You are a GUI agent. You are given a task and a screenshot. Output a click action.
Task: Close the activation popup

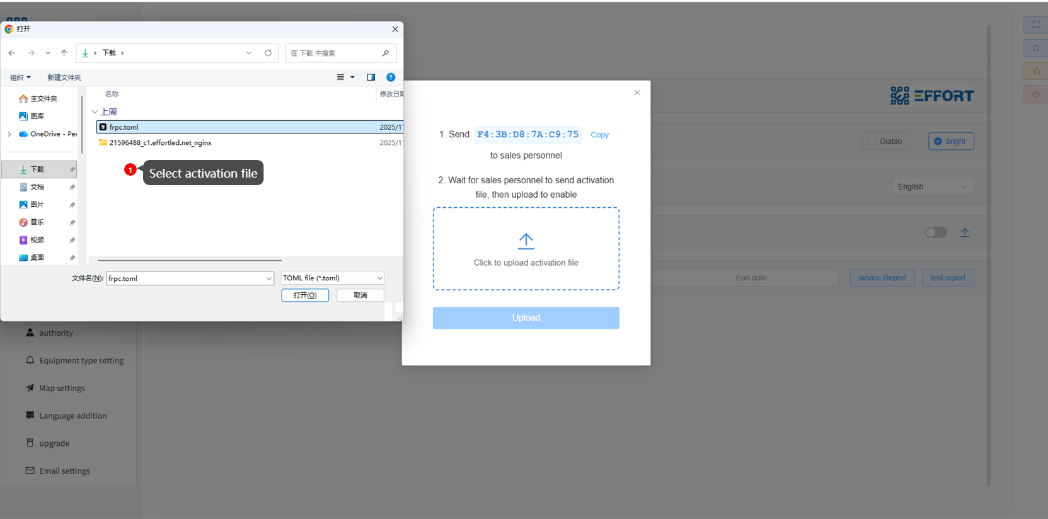637,93
